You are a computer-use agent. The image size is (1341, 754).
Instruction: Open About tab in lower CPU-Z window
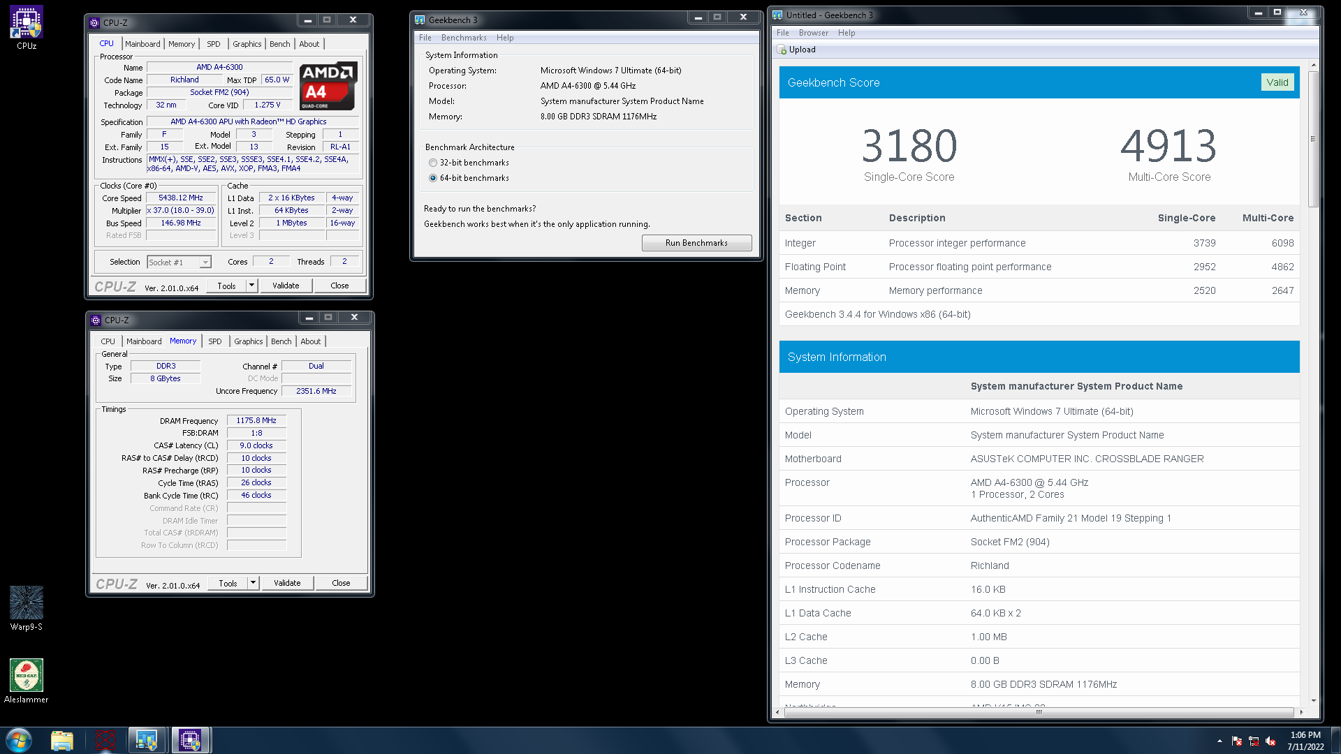[311, 341]
